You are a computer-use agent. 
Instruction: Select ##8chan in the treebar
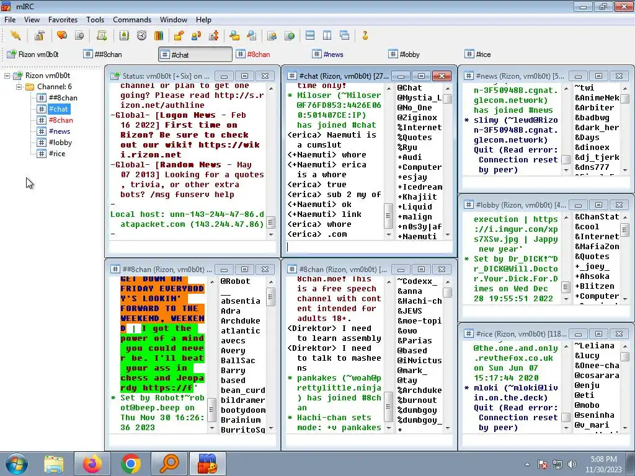(63, 97)
